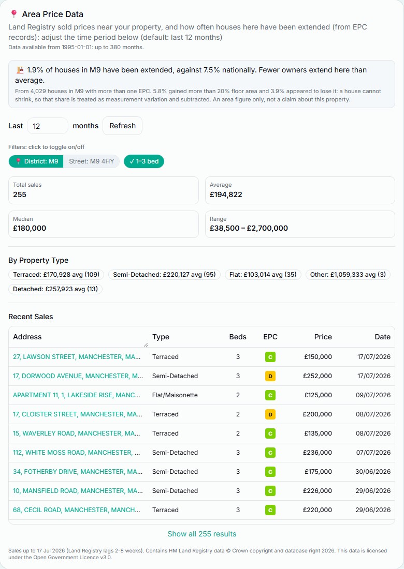Screen dimensions: 404x569
Task: Click the EPC C badge for 15 Waverley Road
Action: [x=270, y=433]
